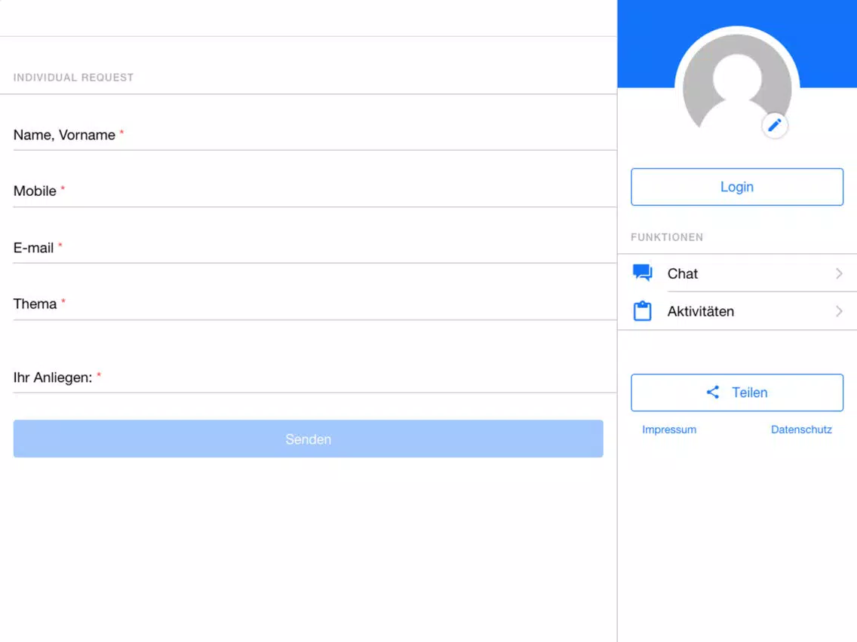
Task: Click the INDIVIDUAL REQUEST heading text
Action: click(x=73, y=78)
